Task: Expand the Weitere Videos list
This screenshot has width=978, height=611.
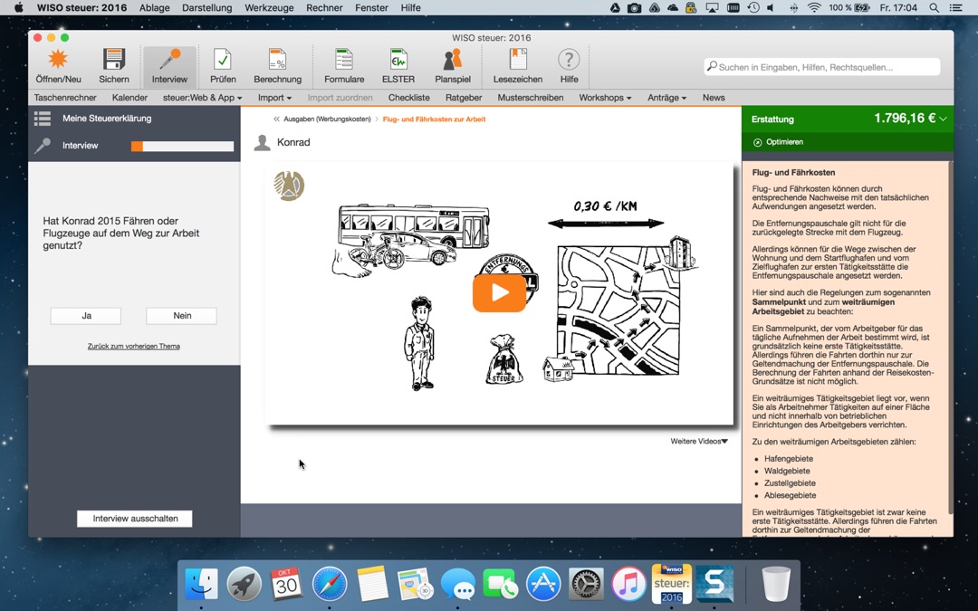Action: tap(698, 442)
